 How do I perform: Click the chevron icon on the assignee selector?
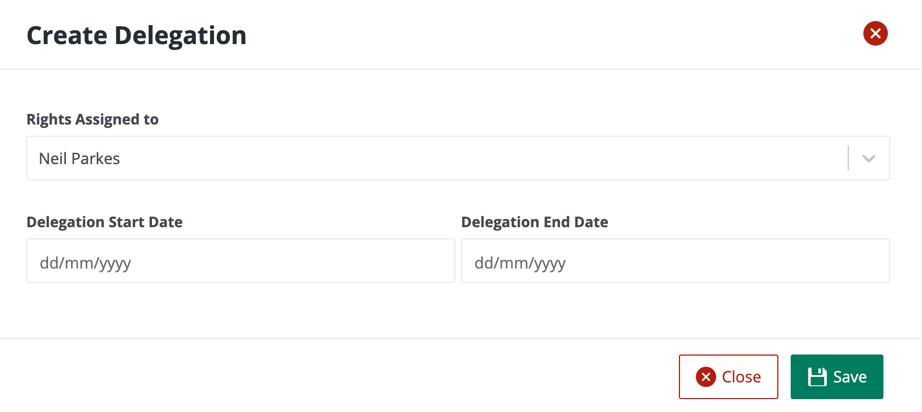point(868,158)
